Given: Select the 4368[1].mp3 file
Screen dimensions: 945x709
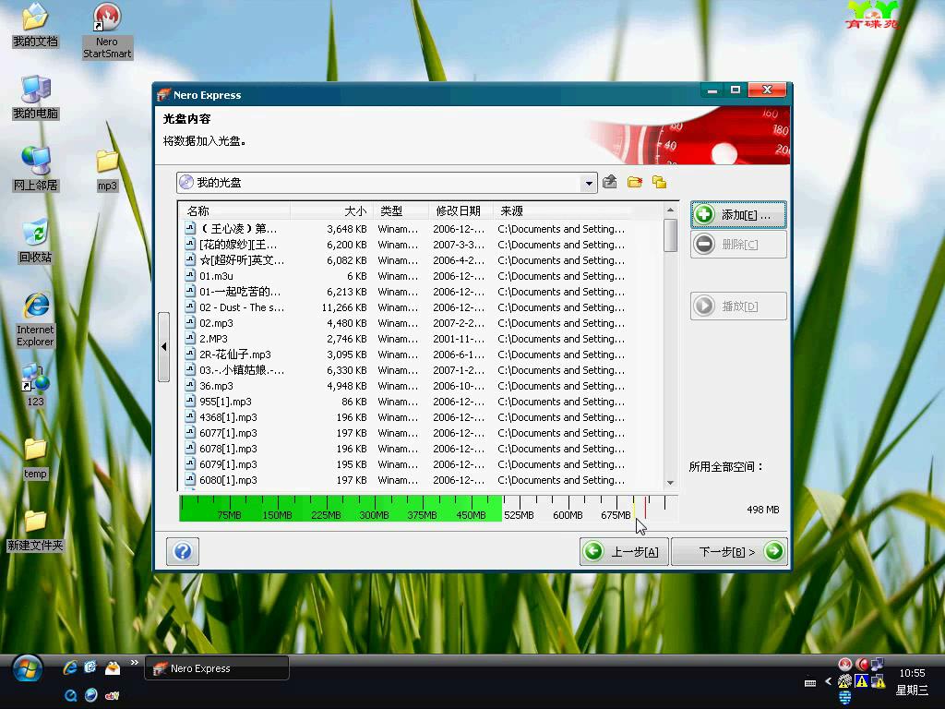Looking at the screenshot, I should tap(405, 417).
